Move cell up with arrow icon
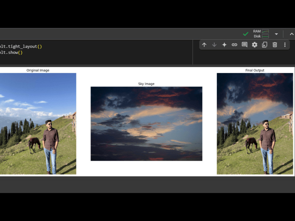The image size is (295, 221). [204, 45]
